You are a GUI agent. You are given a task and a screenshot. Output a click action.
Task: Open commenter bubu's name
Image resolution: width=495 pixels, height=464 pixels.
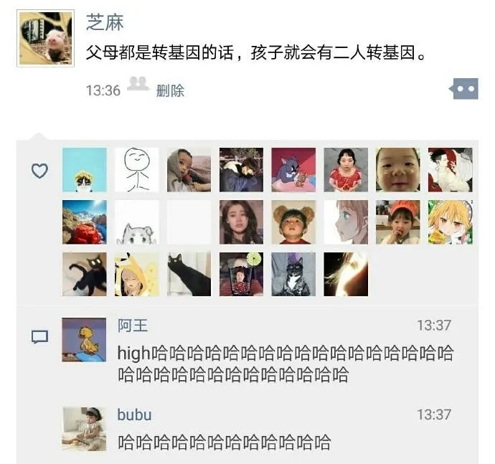click(134, 415)
